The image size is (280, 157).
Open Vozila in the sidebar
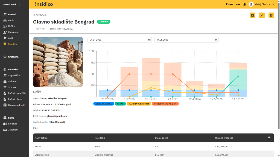tap(11, 20)
